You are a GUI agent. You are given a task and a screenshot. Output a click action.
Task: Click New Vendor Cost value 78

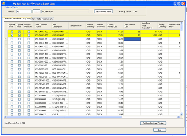[132, 35]
